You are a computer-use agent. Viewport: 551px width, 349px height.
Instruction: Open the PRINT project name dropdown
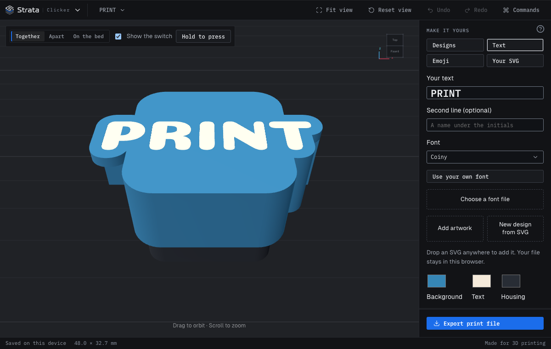pos(112,10)
